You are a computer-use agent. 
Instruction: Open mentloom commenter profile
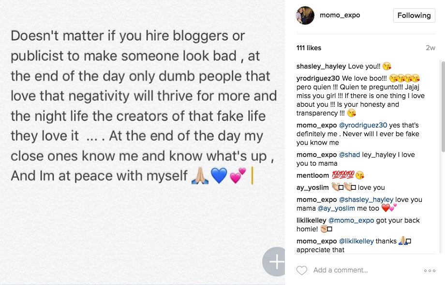(312, 175)
